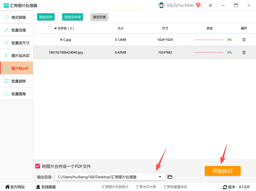Click progress bar for R-C.jpg
Image resolution: width=256 pixels, height=191 pixels.
tap(209, 40)
